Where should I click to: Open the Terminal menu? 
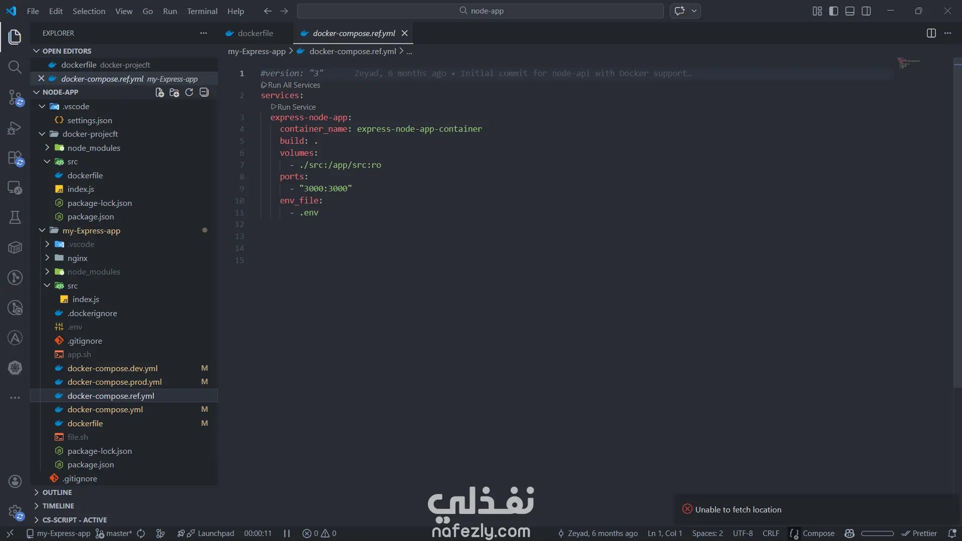[202, 11]
